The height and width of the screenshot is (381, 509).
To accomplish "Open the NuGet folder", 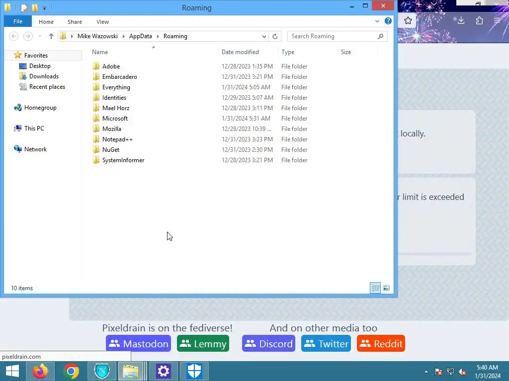I will click(x=111, y=149).
